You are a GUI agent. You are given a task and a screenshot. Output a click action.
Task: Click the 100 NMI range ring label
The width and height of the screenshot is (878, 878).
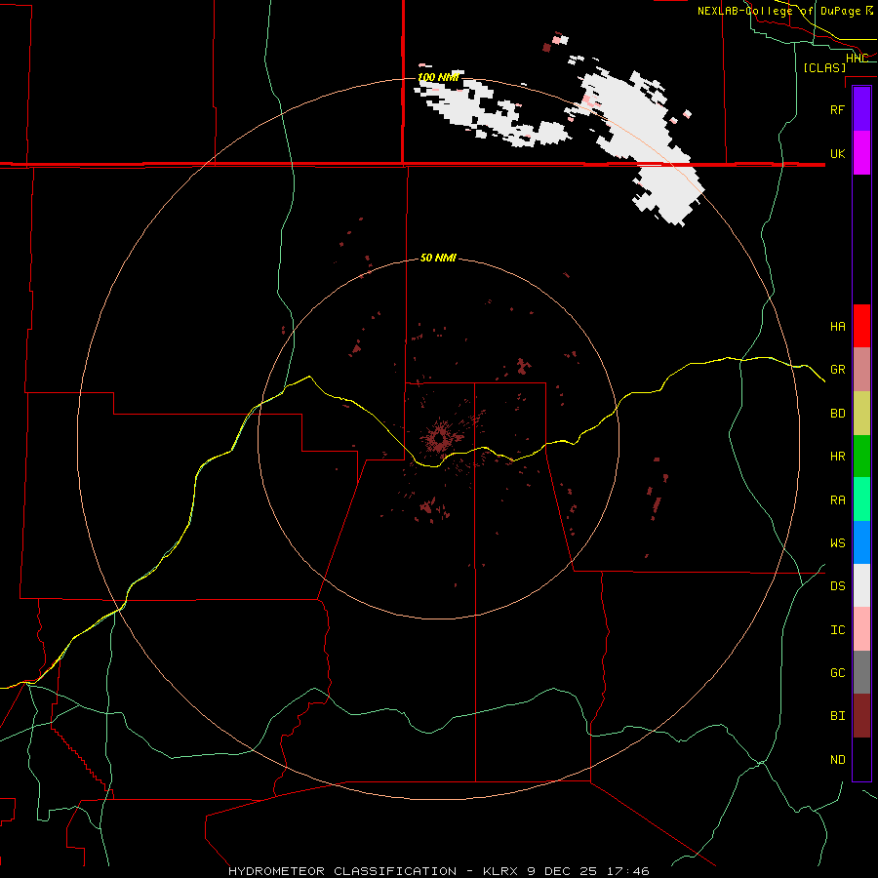click(438, 77)
